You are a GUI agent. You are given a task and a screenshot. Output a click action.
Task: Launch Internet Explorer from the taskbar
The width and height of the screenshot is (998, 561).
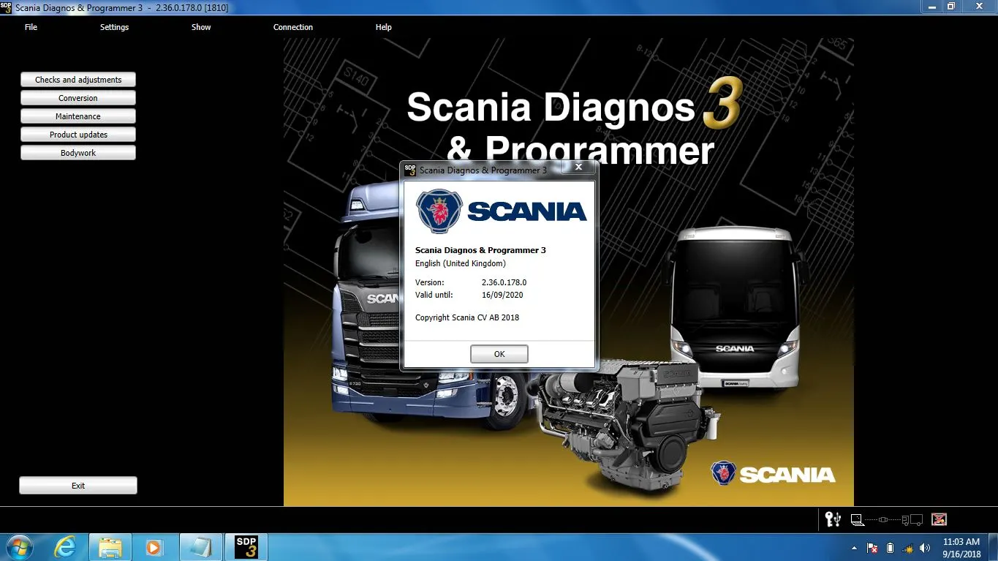(x=65, y=547)
